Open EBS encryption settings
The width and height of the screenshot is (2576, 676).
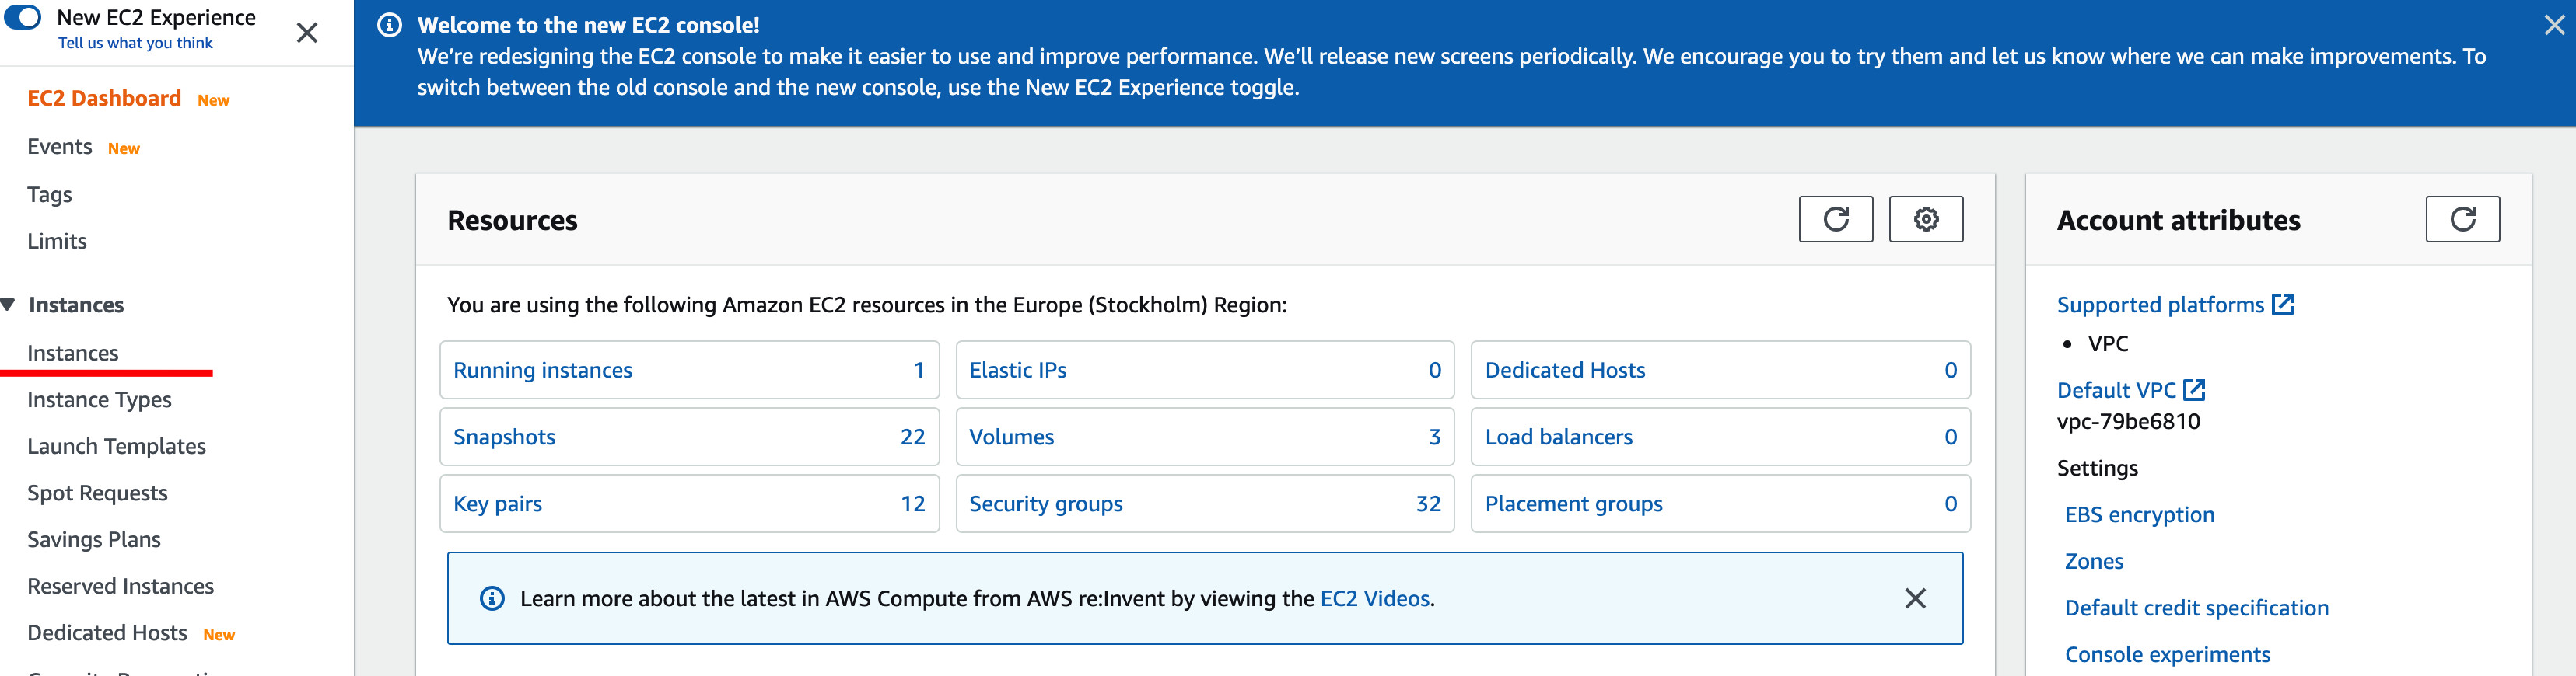click(x=2139, y=515)
